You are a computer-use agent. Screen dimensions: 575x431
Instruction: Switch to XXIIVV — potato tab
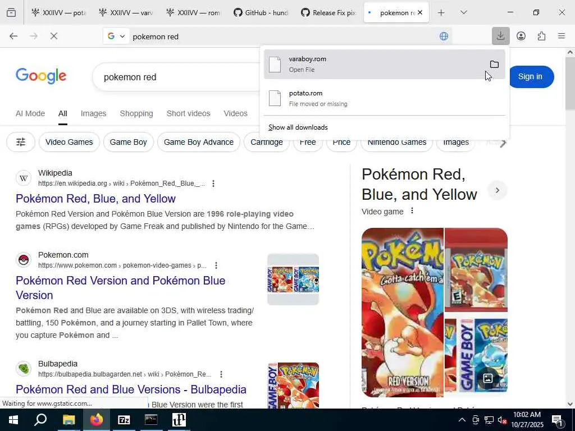click(x=58, y=12)
